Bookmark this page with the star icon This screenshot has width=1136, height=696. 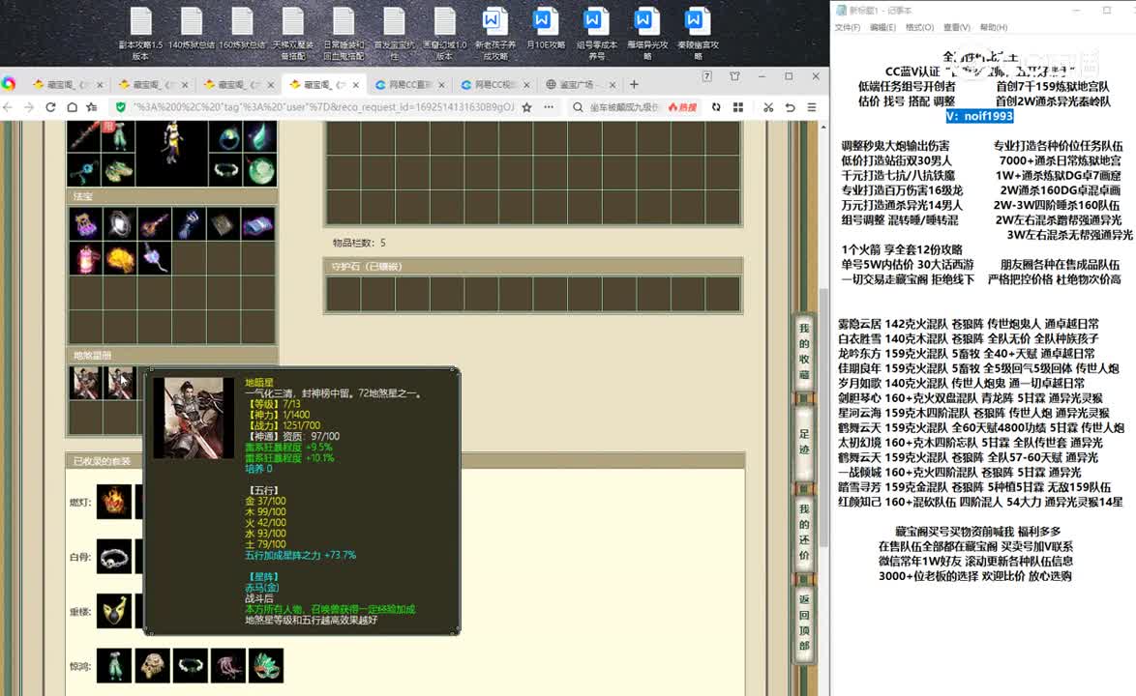526,107
